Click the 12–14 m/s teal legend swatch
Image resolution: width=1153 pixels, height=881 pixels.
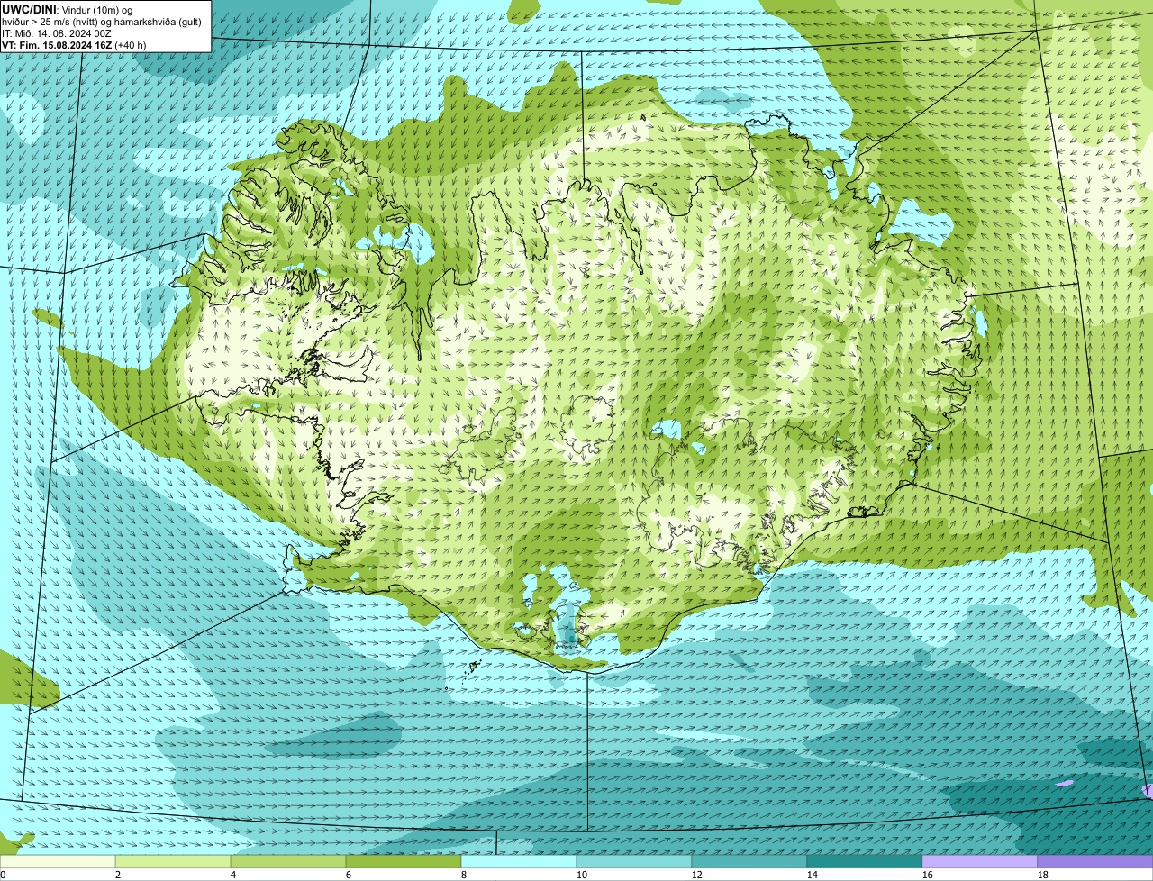[749, 861]
